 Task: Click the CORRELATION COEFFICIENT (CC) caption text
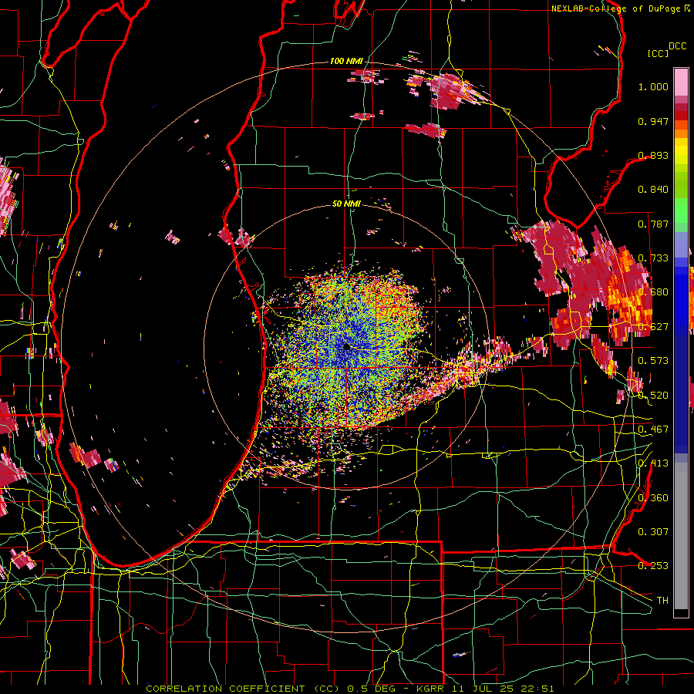[243, 689]
